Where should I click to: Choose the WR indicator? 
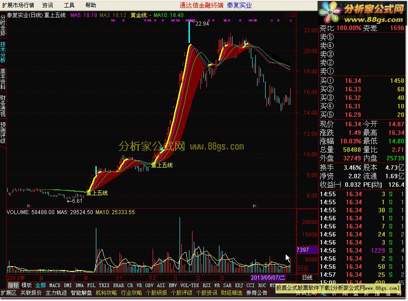pos(217,285)
